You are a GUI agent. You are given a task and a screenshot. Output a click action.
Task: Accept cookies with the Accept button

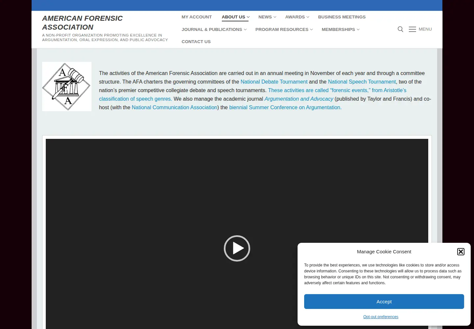click(384, 302)
